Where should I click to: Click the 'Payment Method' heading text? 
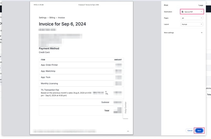tap(49, 48)
